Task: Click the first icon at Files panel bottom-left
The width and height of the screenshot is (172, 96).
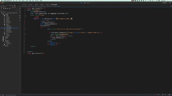Action: click(x=1, y=95)
